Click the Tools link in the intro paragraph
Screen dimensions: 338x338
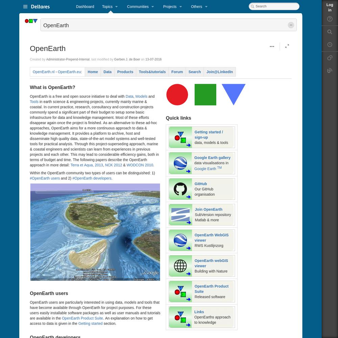click(34, 102)
